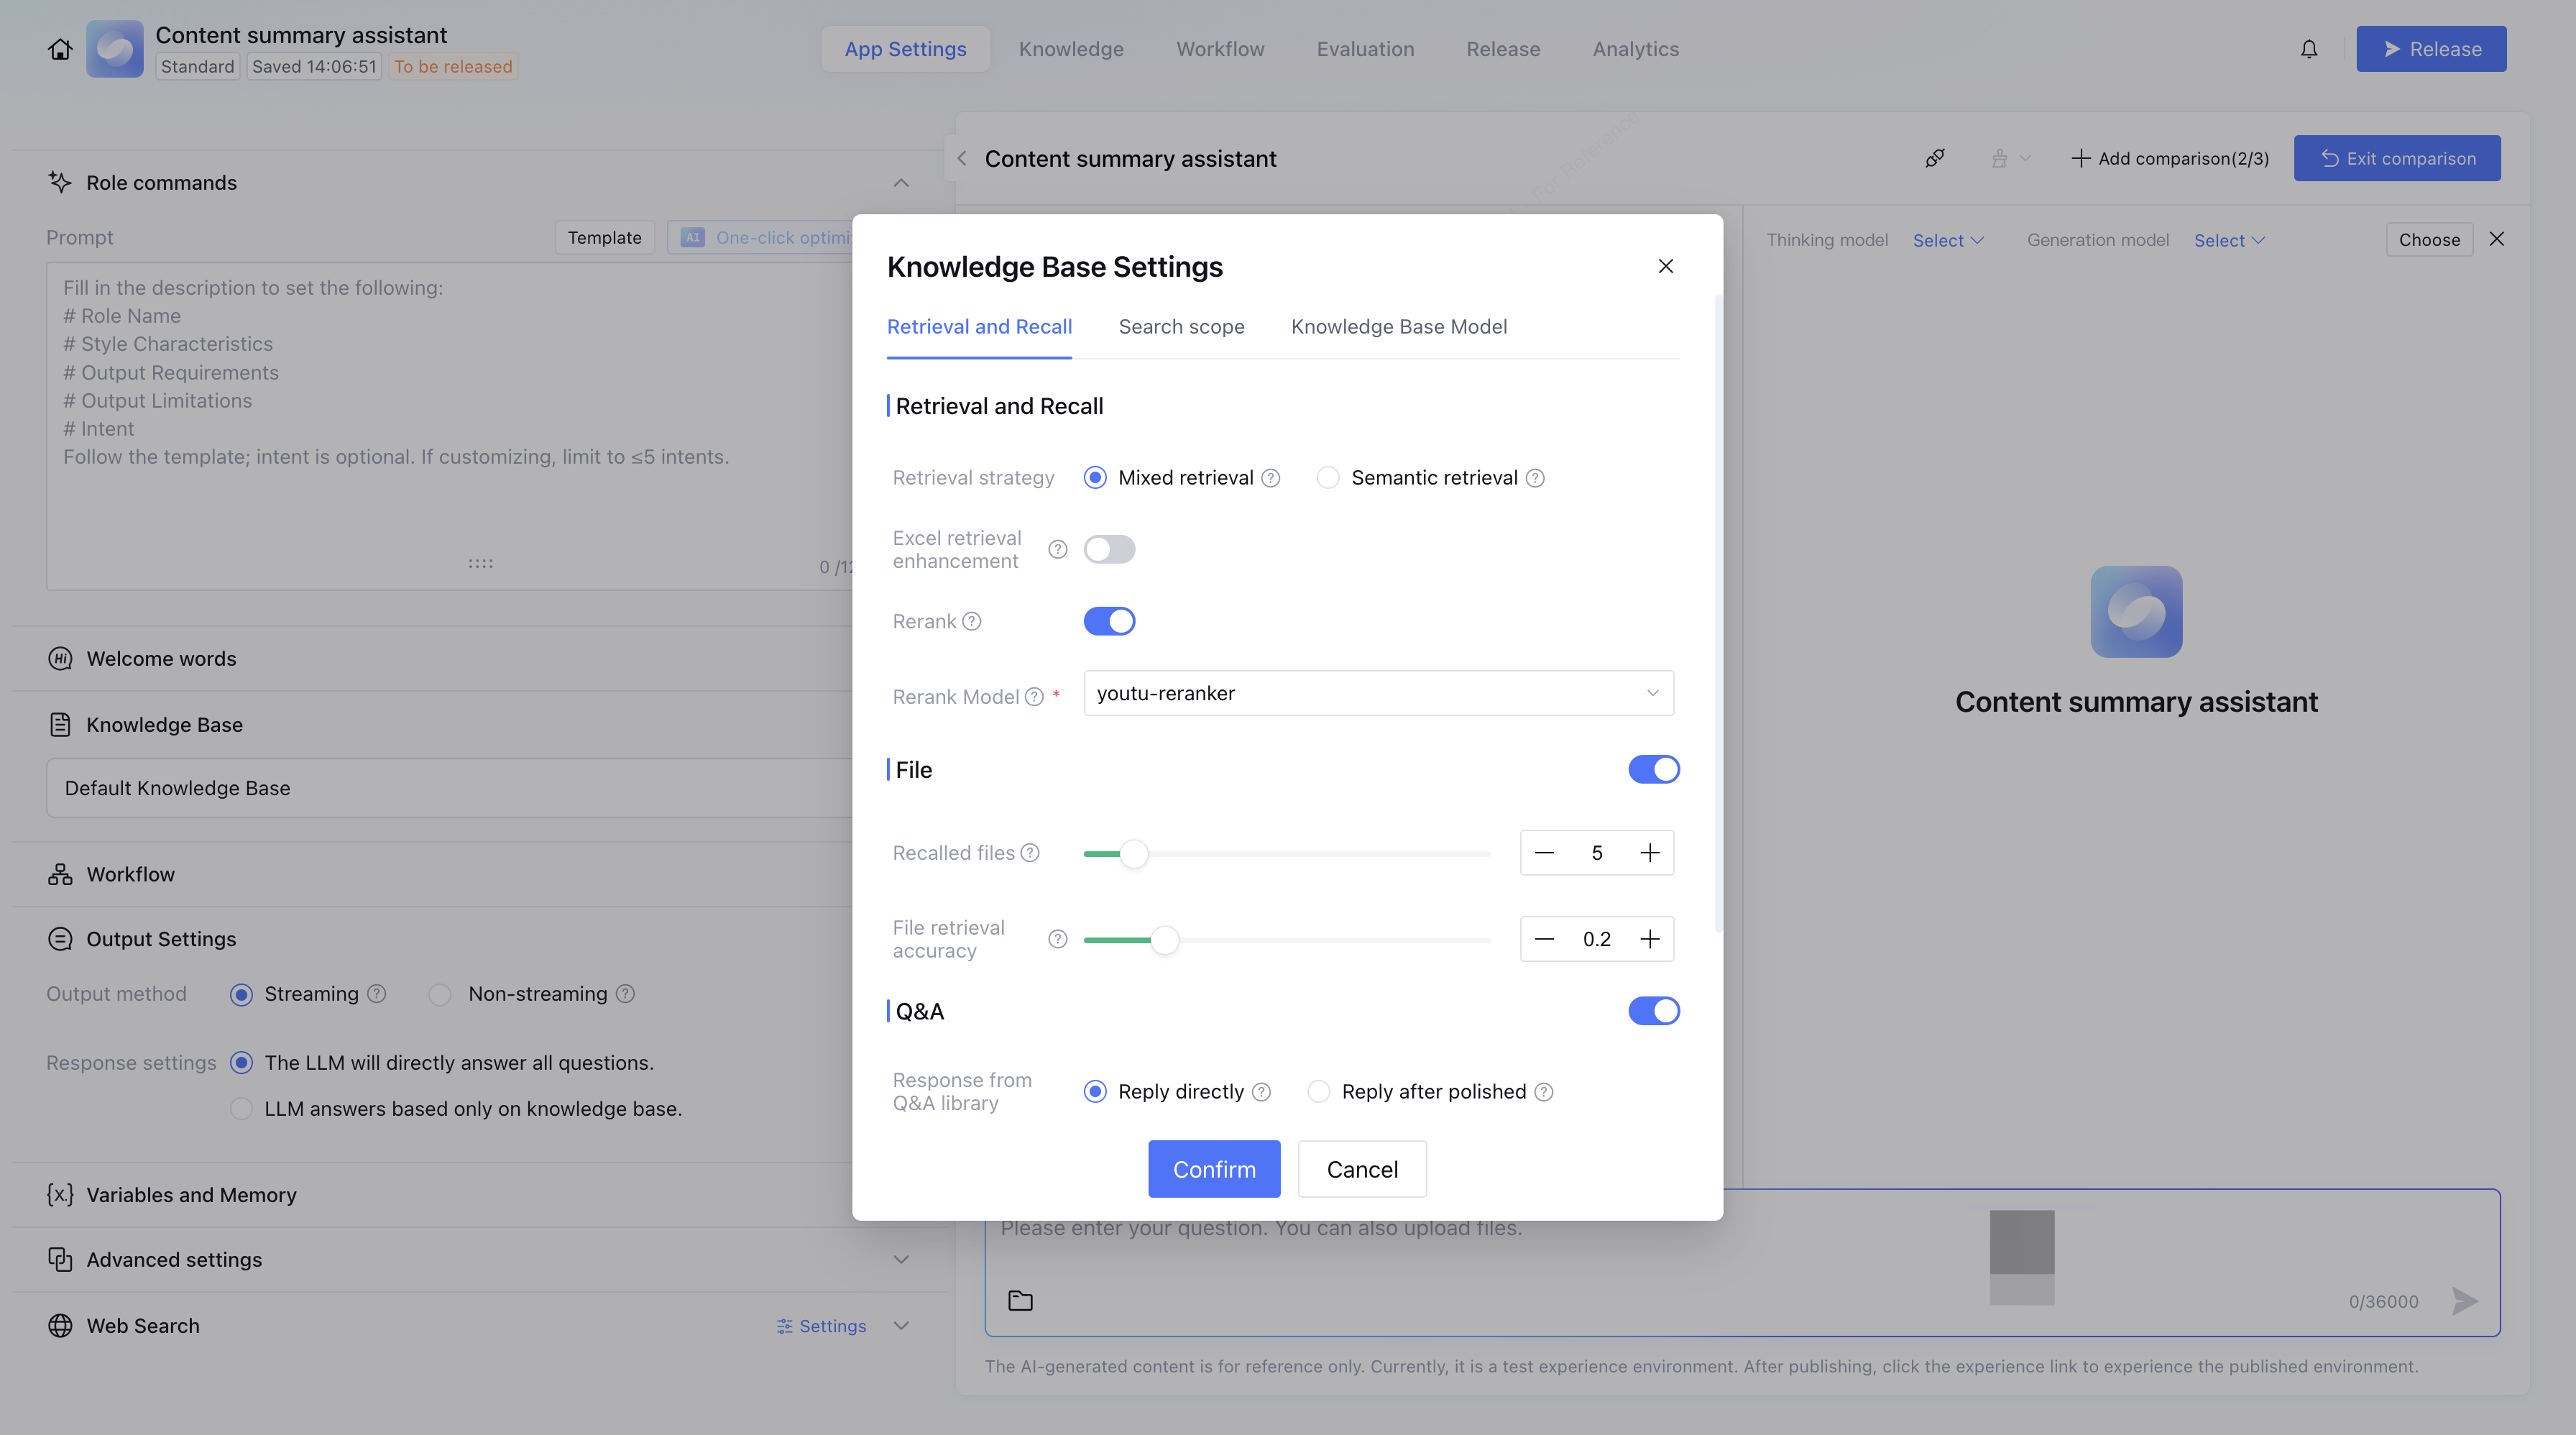Click the File retrieval accuracy slider handle
This screenshot has width=2576, height=1435.
click(x=1164, y=940)
